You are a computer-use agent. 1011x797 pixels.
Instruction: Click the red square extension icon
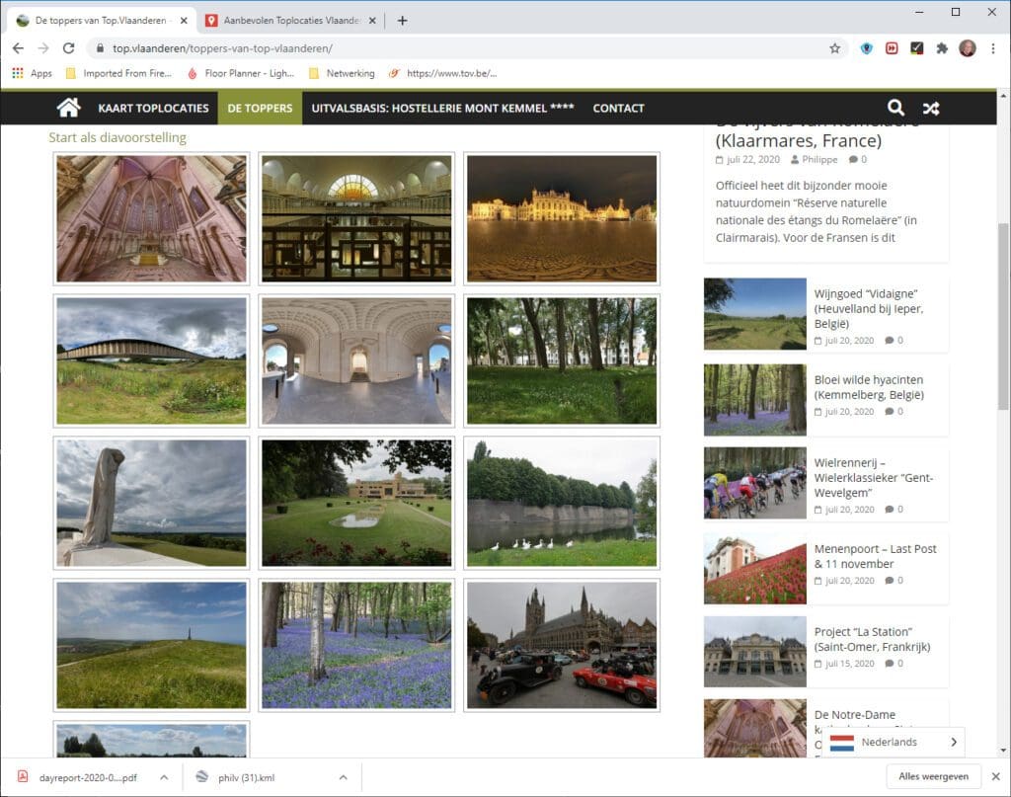[892, 48]
